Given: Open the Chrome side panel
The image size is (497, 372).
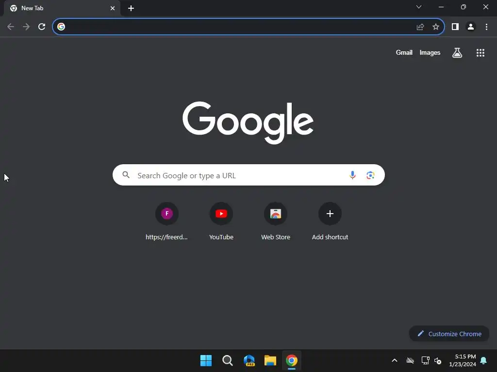Looking at the screenshot, I should pos(455,27).
